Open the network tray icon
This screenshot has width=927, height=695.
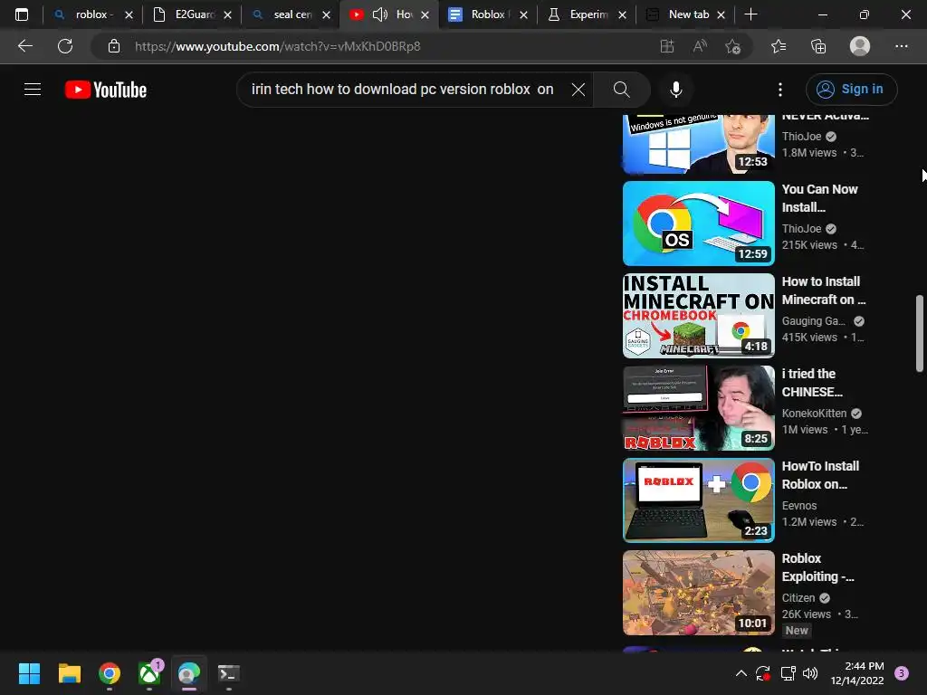[x=788, y=673]
